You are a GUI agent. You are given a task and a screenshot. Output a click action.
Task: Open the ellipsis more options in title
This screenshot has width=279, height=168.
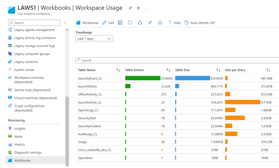coord(146,8)
